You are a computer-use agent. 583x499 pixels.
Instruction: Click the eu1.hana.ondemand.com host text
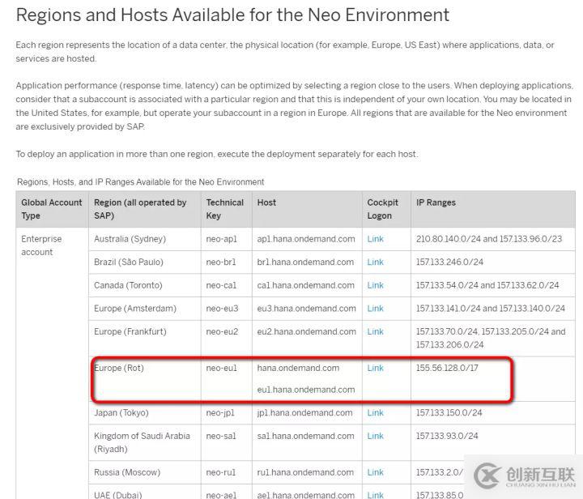tap(305, 390)
